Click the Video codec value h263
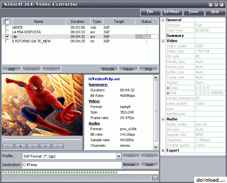This screenshot has width=227, height=183. (x=199, y=46)
